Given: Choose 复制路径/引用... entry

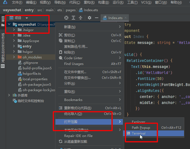Looking at the screenshot, I should pos(90,46).
